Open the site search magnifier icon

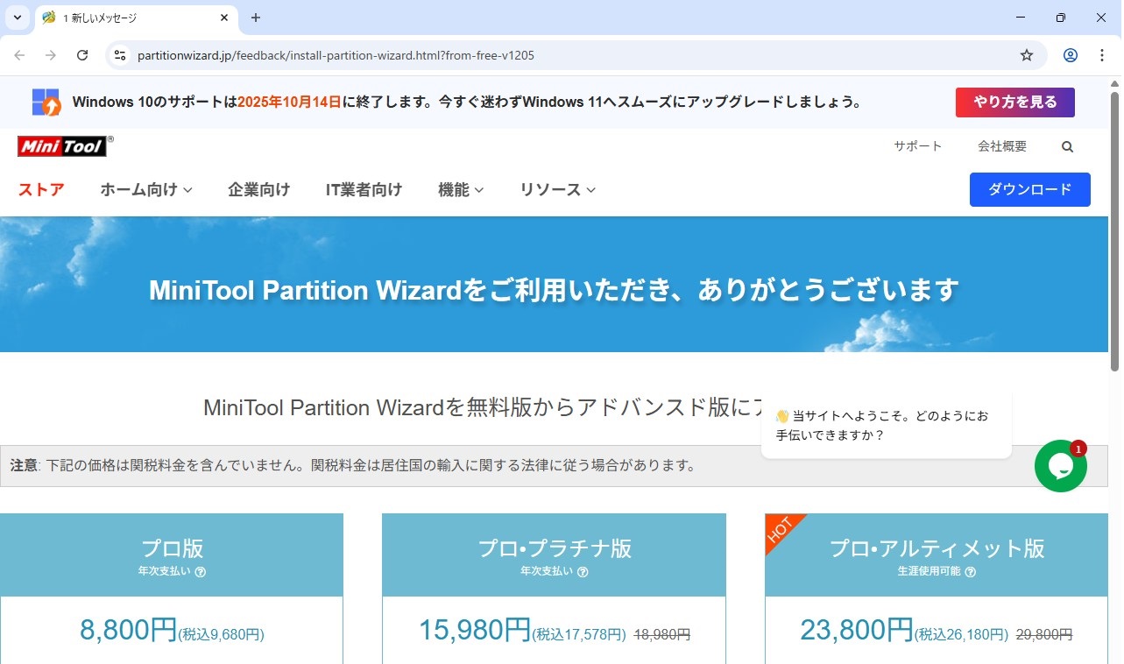[1067, 147]
